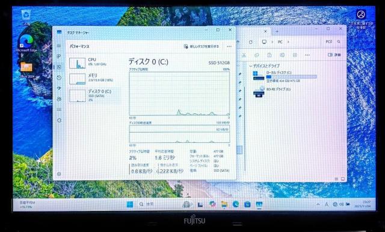Viewport: 385px width, 232px height.
Task: Open File Explorer icon in taskbar
Action: [x=224, y=204]
